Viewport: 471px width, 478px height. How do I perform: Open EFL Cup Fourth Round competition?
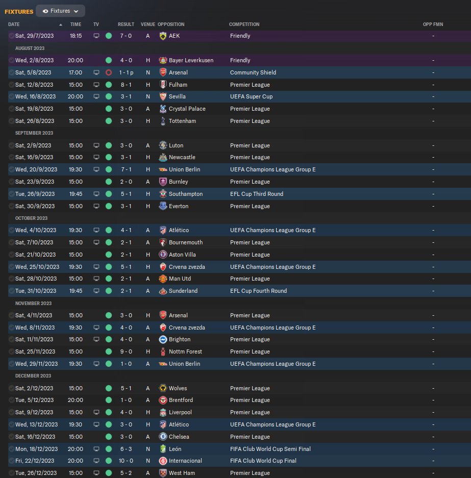[258, 291]
